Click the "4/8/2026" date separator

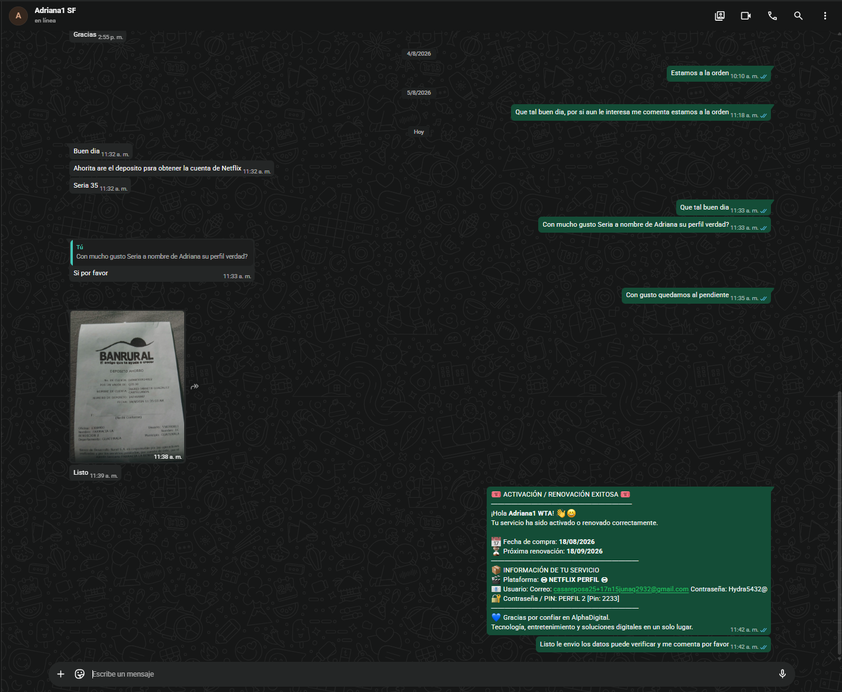point(419,54)
